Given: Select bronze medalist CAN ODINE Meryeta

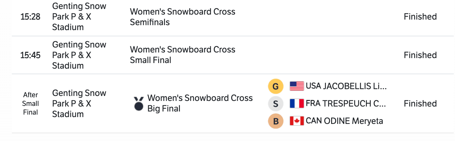Looking at the screenshot, I should [x=344, y=121].
